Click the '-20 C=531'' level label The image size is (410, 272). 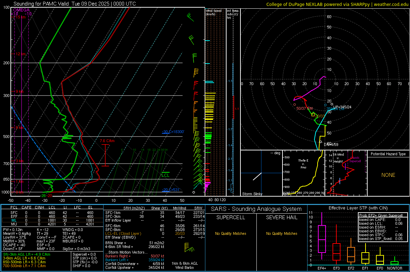[x=171, y=190]
